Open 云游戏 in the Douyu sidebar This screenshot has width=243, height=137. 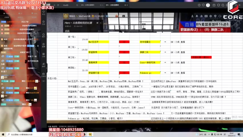click(x=43, y=75)
